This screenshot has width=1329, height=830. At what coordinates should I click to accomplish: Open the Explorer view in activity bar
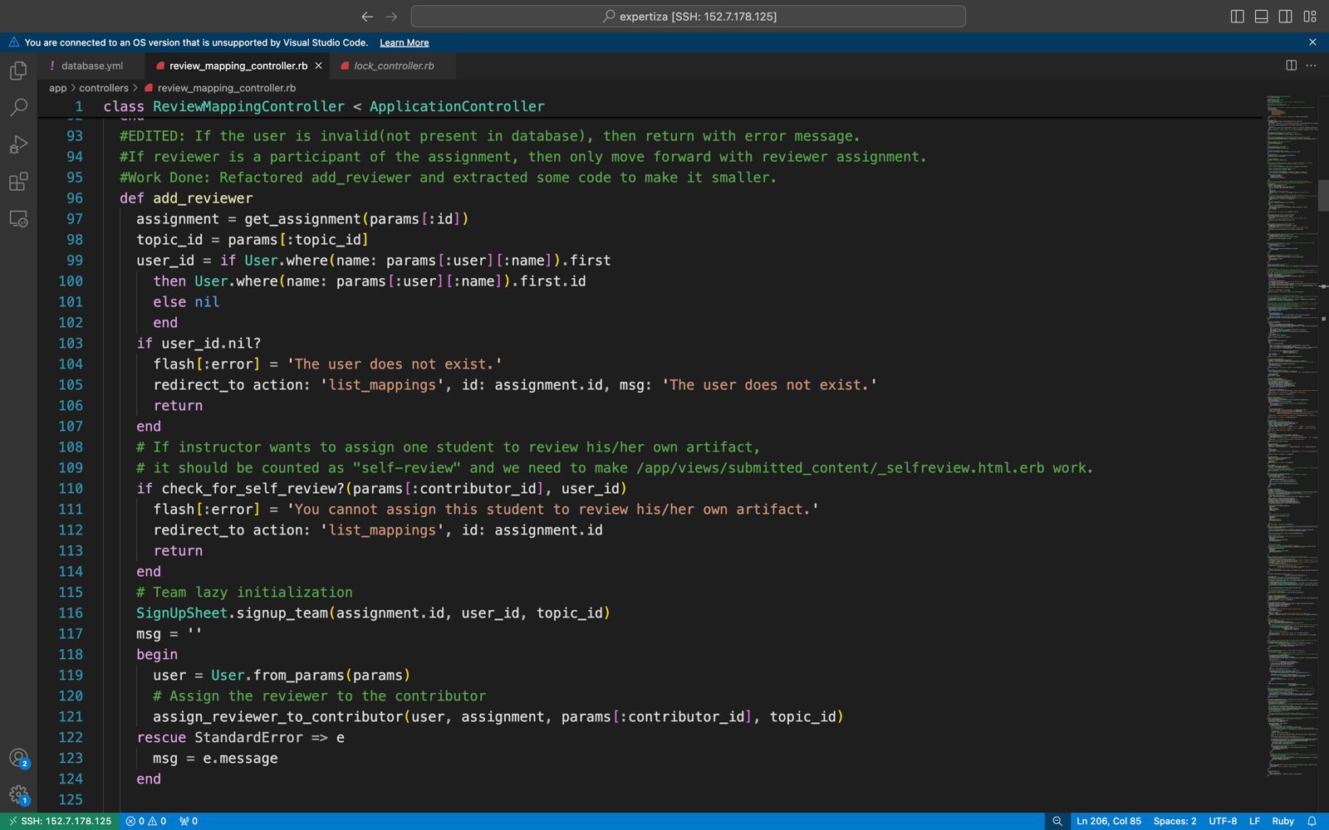[18, 71]
